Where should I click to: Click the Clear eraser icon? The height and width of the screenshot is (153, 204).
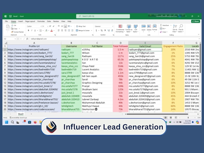pos(161,32)
